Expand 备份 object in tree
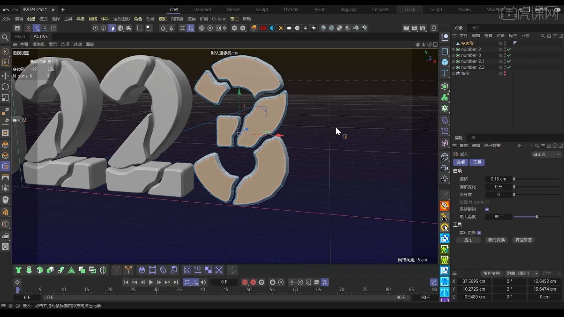The height and width of the screenshot is (317, 564). click(453, 73)
